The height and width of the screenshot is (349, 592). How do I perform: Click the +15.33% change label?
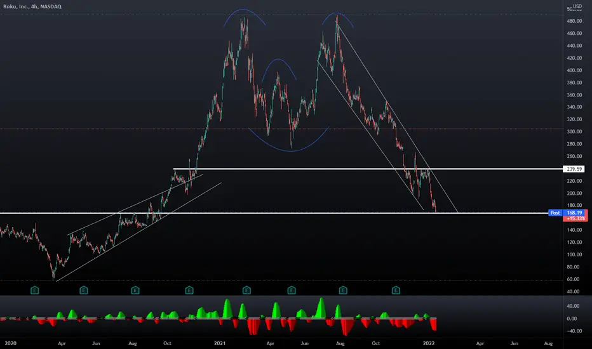pyautogui.click(x=575, y=218)
